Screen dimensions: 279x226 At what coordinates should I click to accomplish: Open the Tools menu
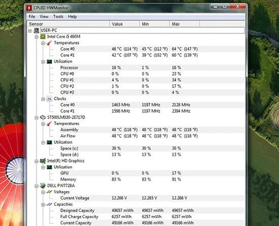(x=58, y=17)
